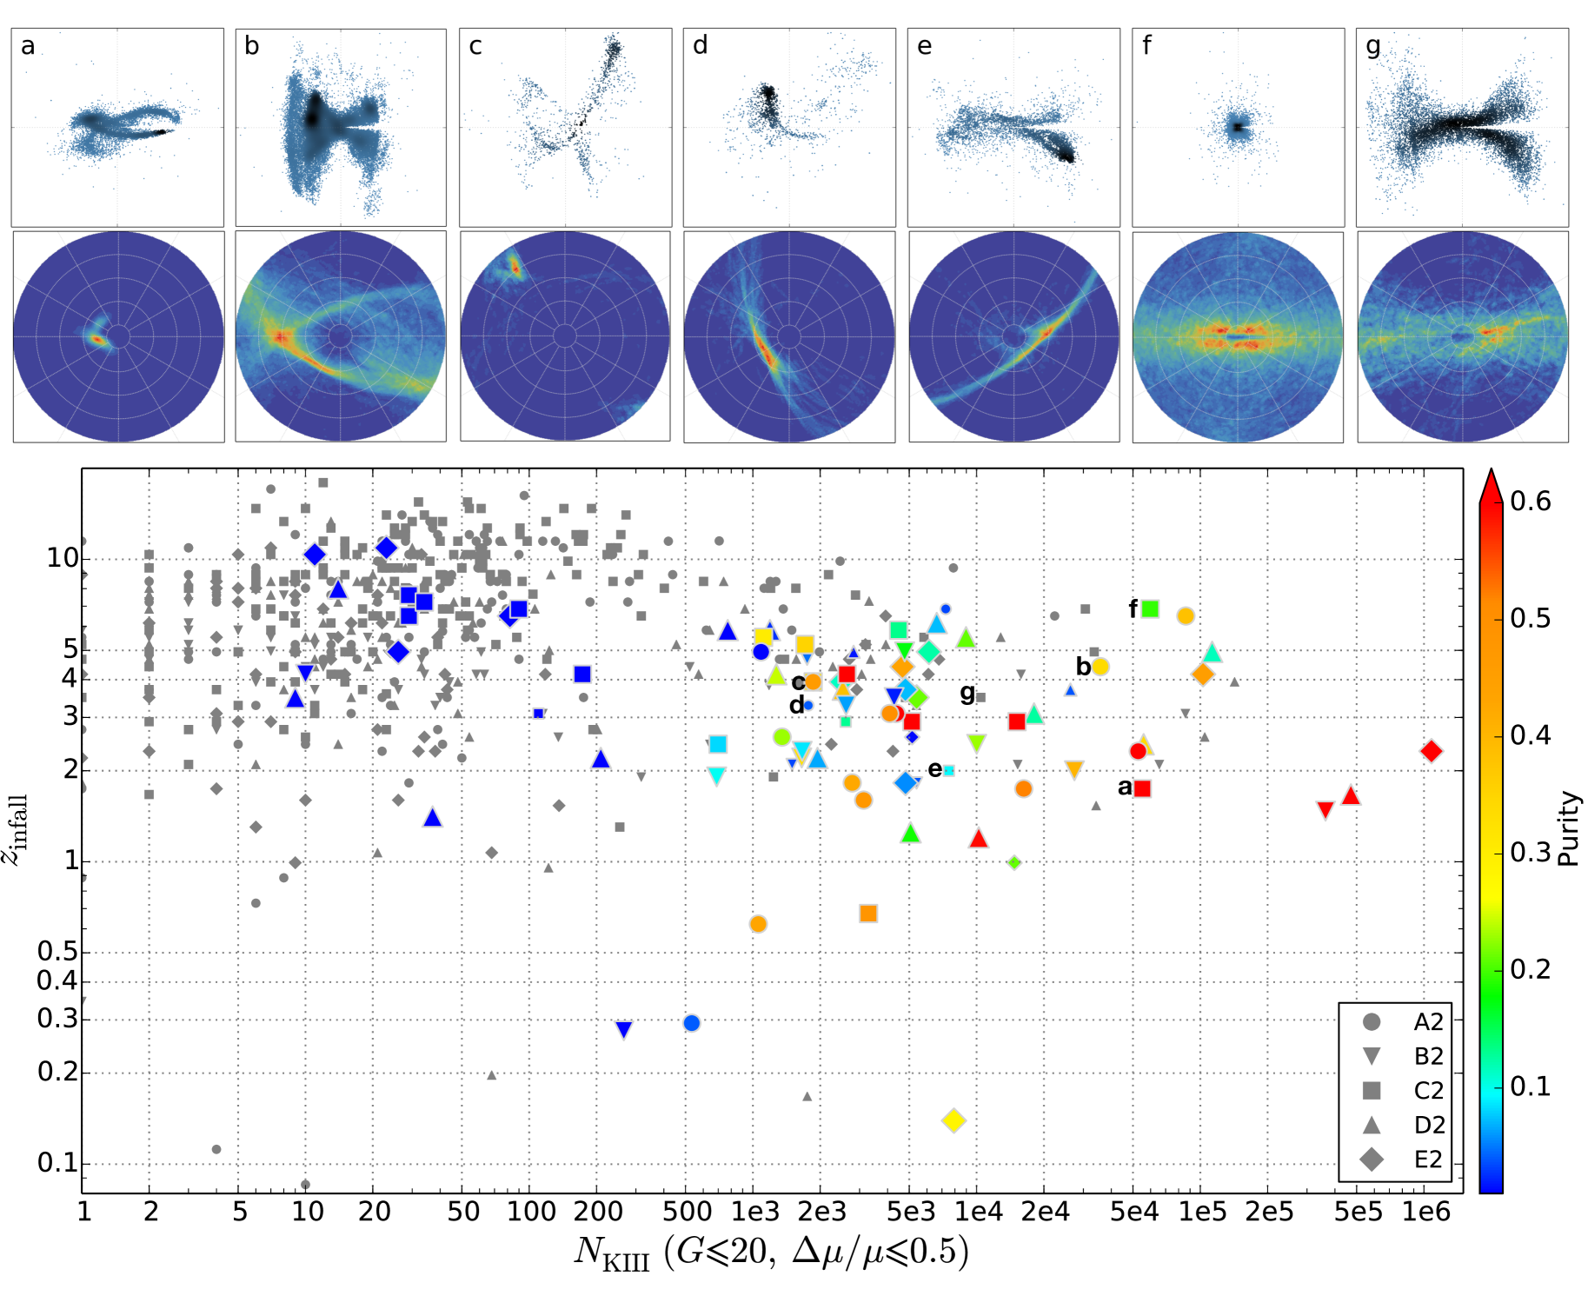Click the yellow circle labeled b
The height and width of the screenshot is (1296, 1588).
click(x=1100, y=667)
